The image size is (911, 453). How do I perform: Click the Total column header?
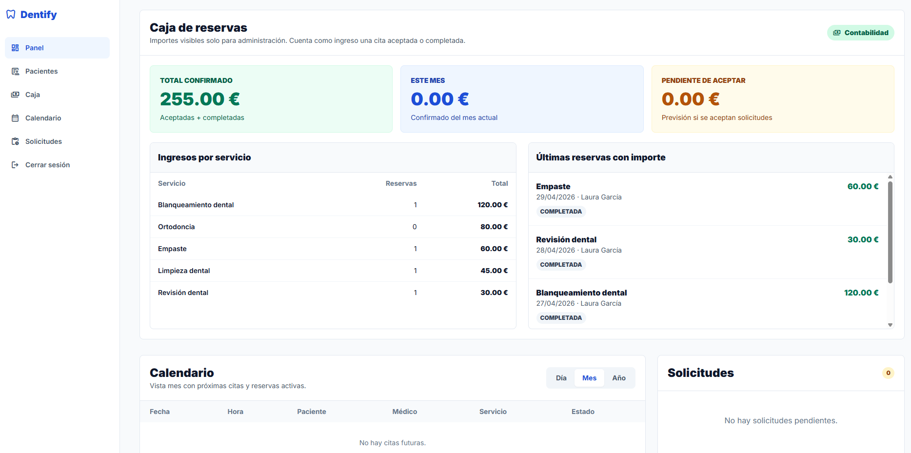coord(499,183)
